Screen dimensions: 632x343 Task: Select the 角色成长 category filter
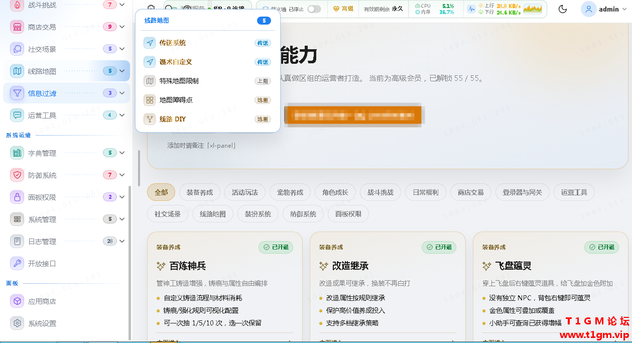coord(335,192)
